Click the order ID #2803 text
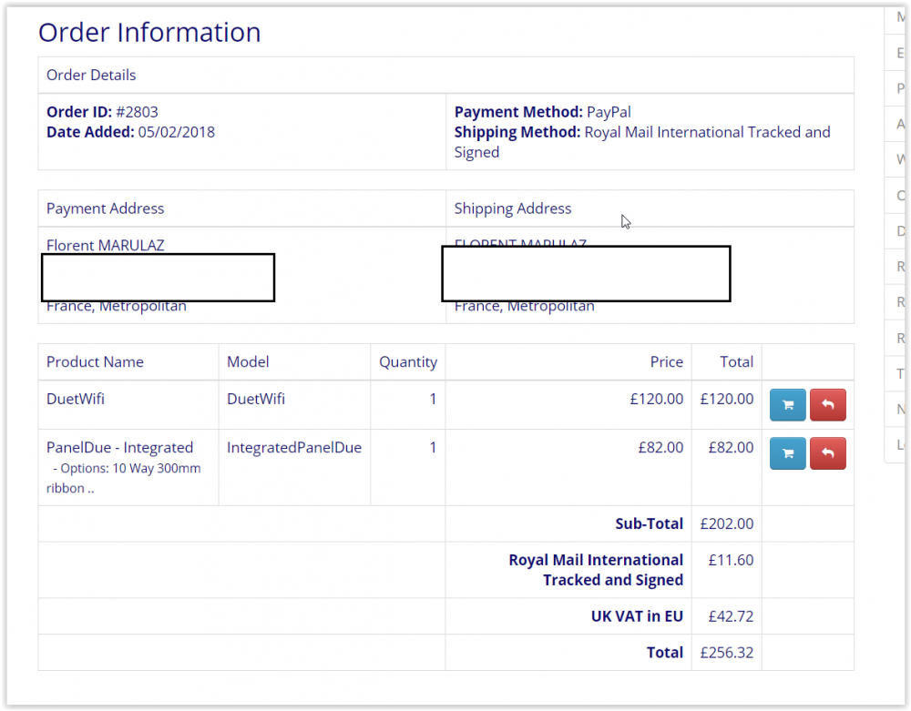The width and height of the screenshot is (911, 711). 137,112
